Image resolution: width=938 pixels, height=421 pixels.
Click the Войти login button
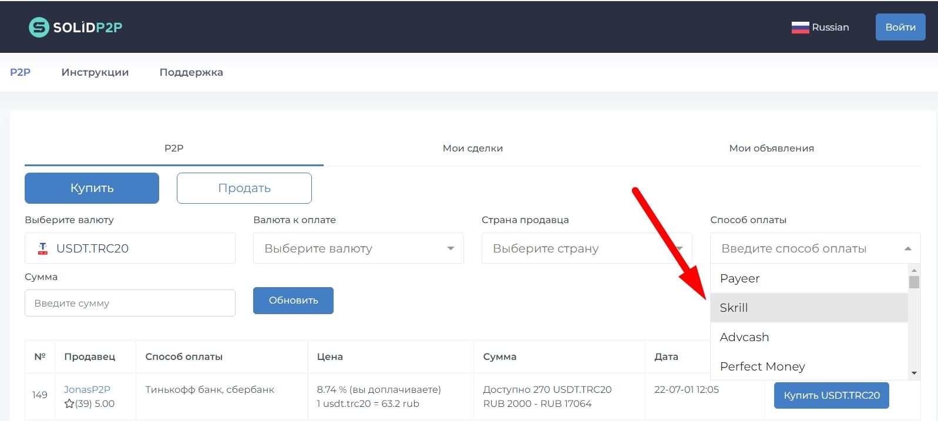[x=900, y=27]
